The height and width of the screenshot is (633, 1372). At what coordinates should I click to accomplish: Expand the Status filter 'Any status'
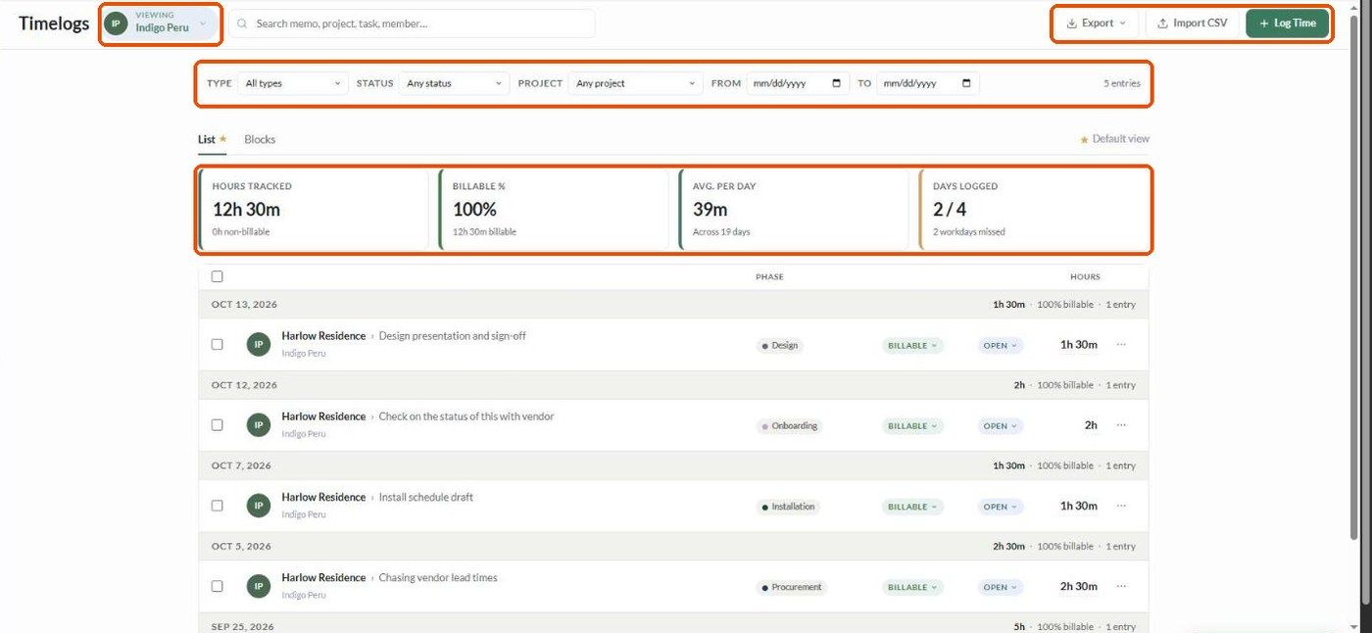click(455, 83)
